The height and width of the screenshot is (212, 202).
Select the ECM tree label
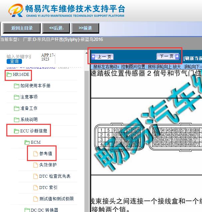pyautogui.click(x=36, y=142)
